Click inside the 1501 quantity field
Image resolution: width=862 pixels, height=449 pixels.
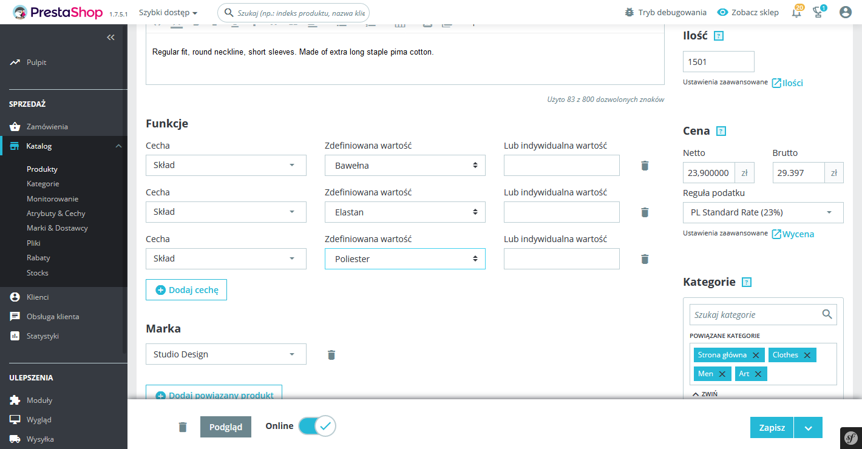click(x=718, y=61)
